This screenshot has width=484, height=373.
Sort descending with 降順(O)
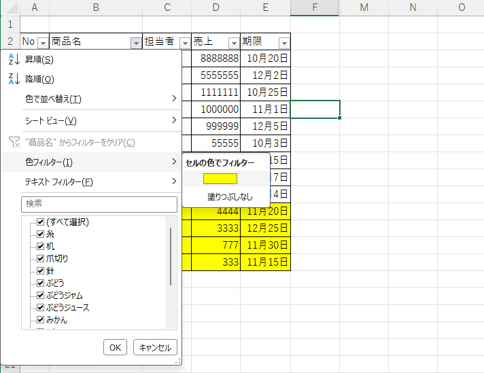(91, 79)
